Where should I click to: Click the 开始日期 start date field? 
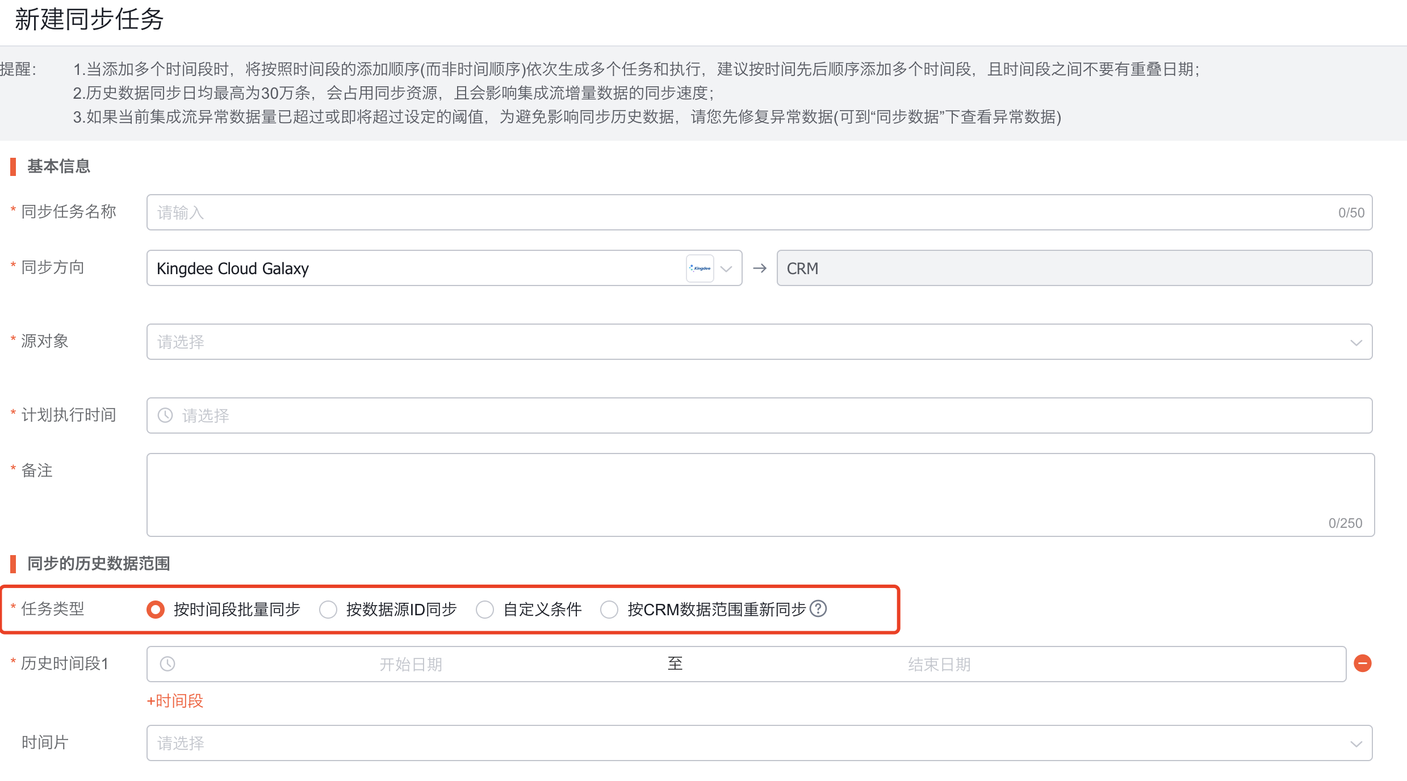[x=411, y=664]
